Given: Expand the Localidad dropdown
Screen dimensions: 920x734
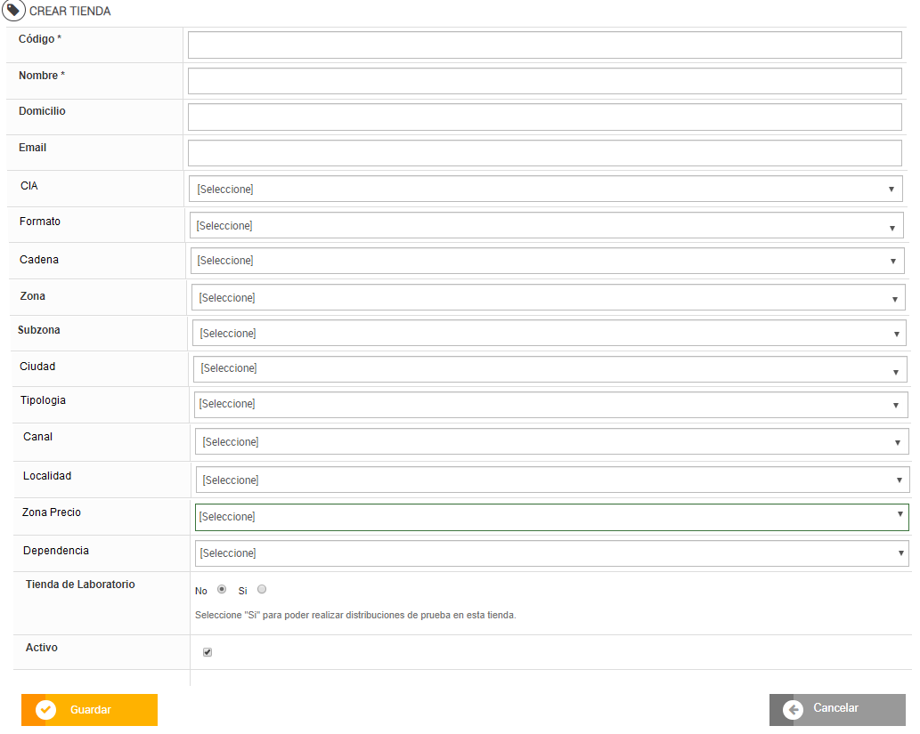Looking at the screenshot, I should [553, 480].
